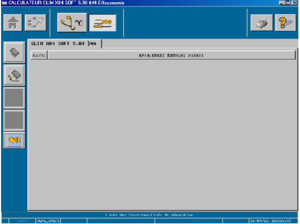300x224 pixels.
Task: Click the blue status message bar at bottom
Action: [x=149, y=215]
